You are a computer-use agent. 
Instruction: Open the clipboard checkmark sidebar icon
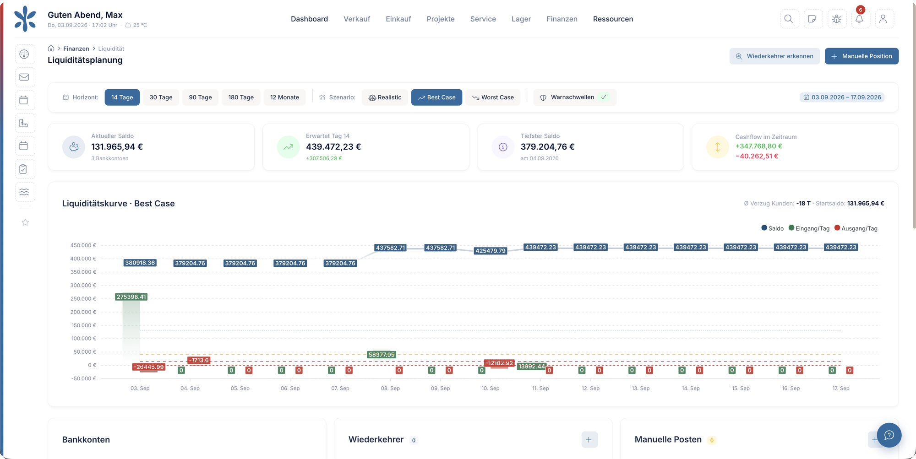(x=25, y=169)
